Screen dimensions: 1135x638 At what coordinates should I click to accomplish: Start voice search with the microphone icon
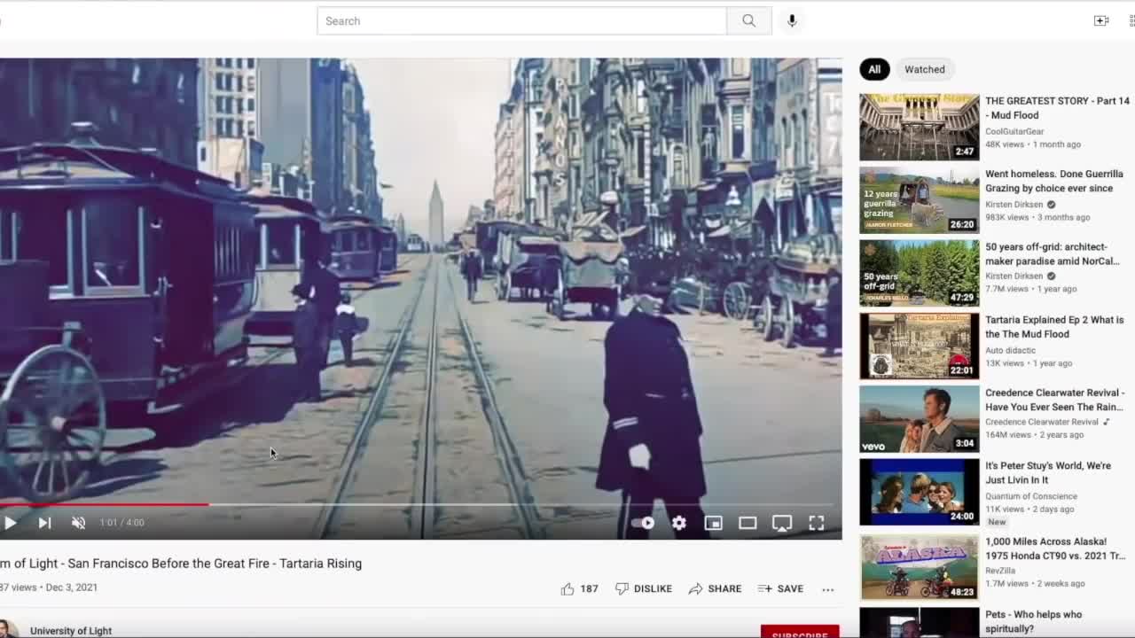792,21
